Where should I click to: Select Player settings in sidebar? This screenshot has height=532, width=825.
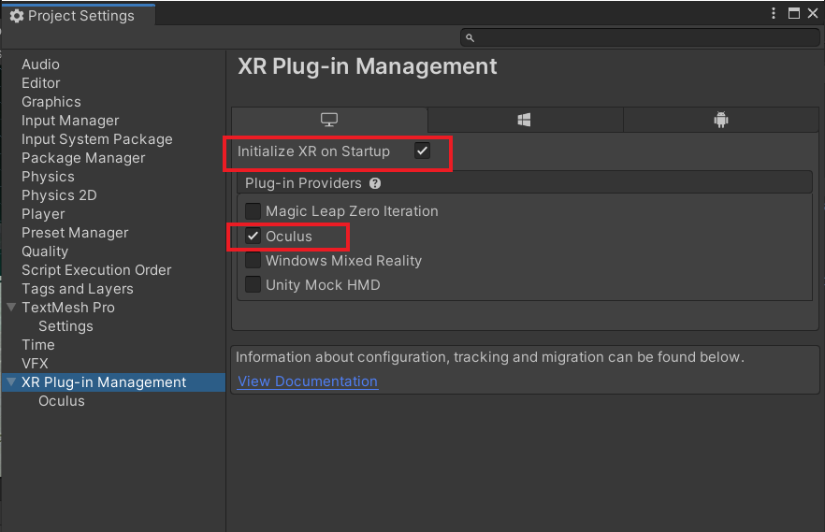click(x=43, y=214)
